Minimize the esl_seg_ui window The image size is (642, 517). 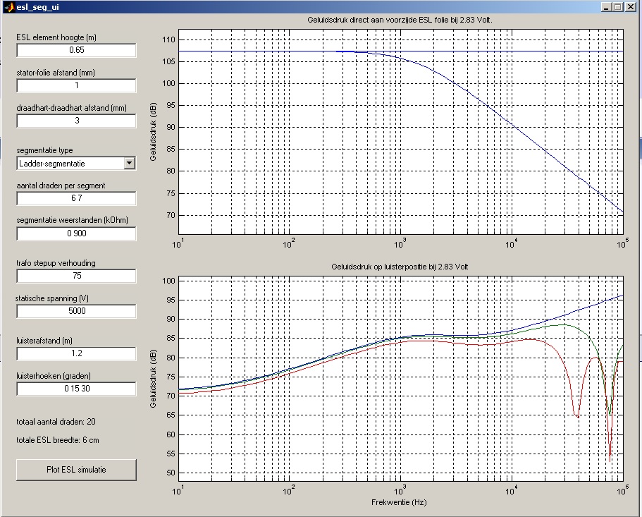606,7
